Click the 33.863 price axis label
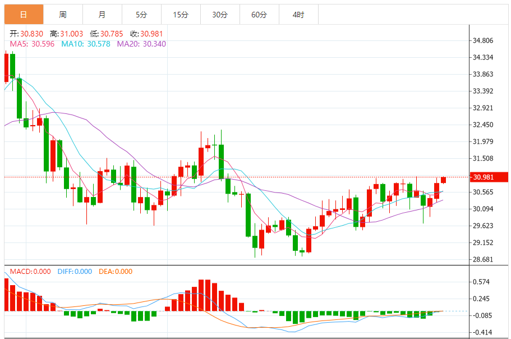511x339 pixels. 483,74
